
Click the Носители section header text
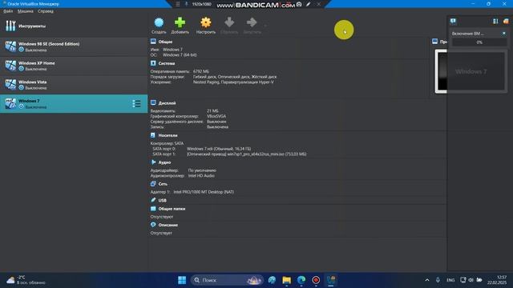tap(168, 135)
